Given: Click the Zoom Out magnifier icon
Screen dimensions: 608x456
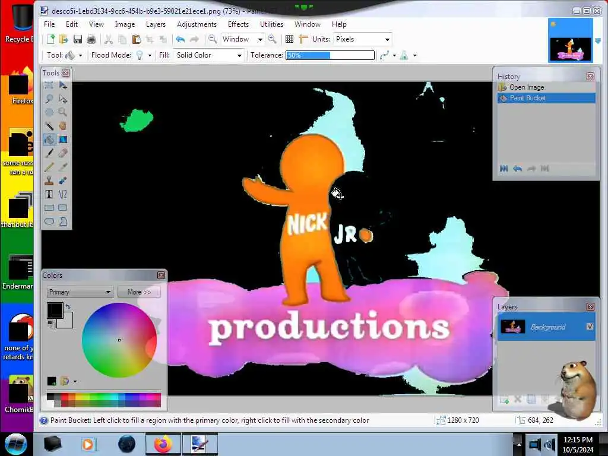Looking at the screenshot, I should [213, 39].
